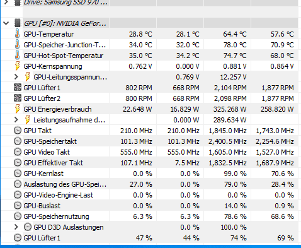Select the GPU Effektiver Takt row
This screenshot has height=248, width=301.
click(149, 163)
